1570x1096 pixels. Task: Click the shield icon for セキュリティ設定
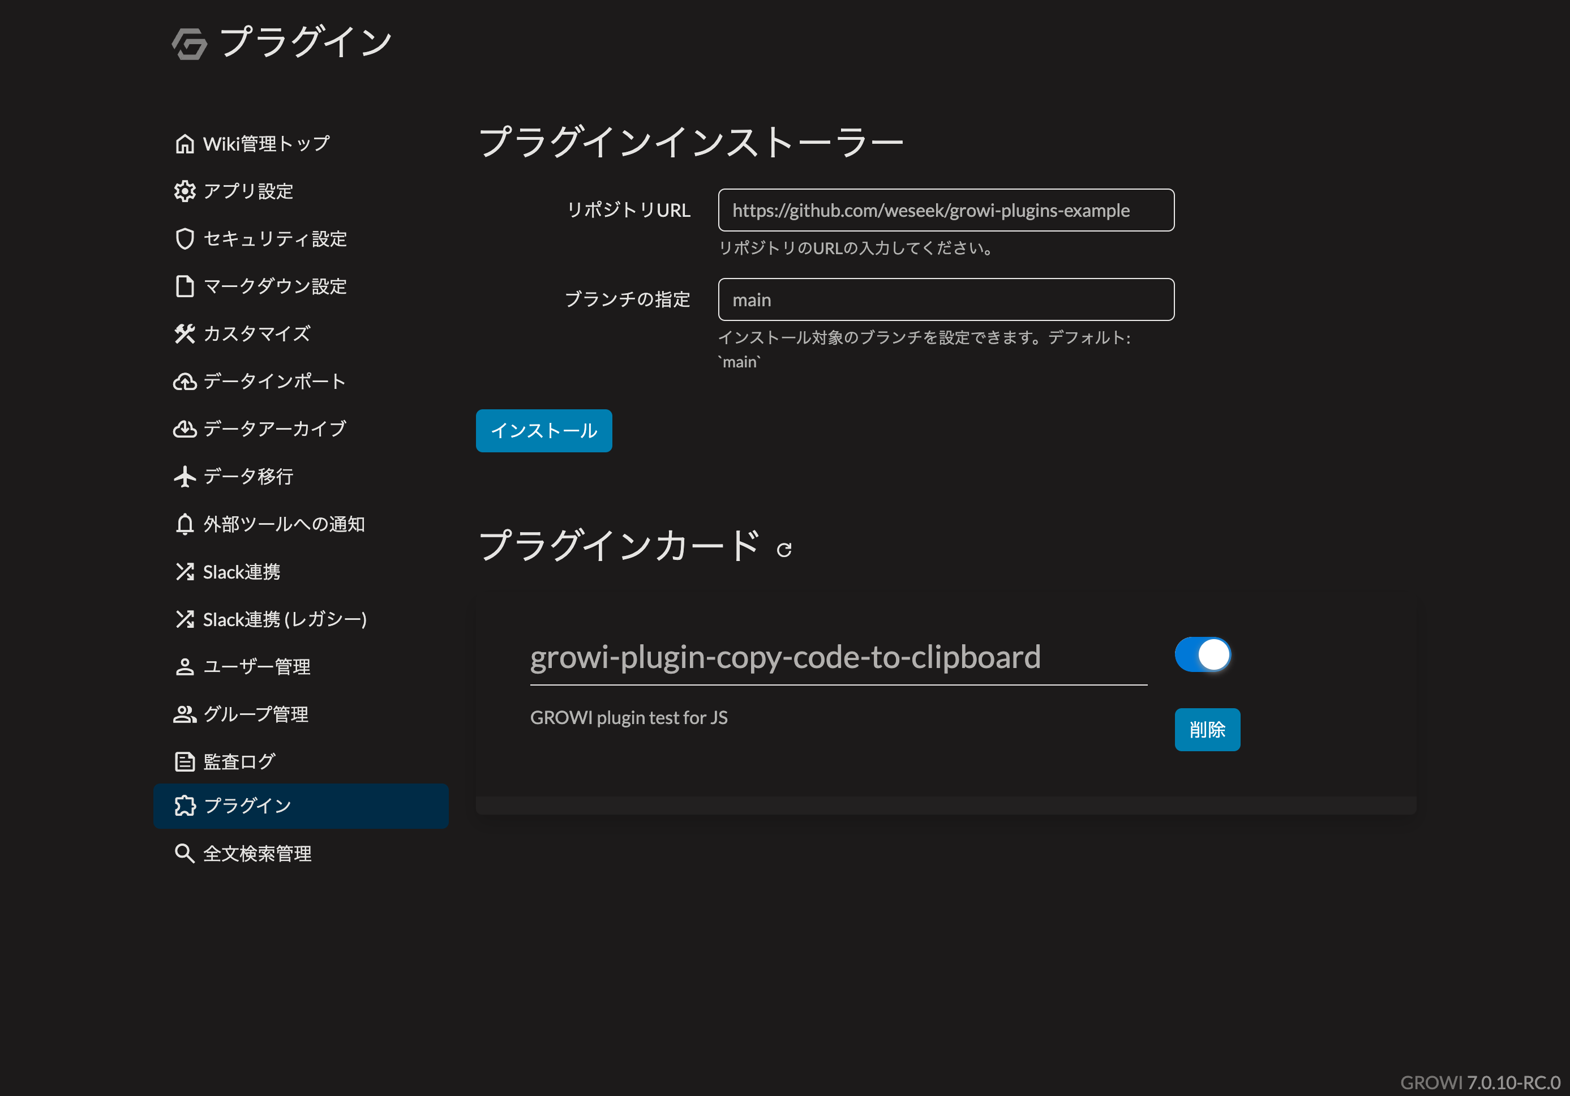tap(185, 239)
